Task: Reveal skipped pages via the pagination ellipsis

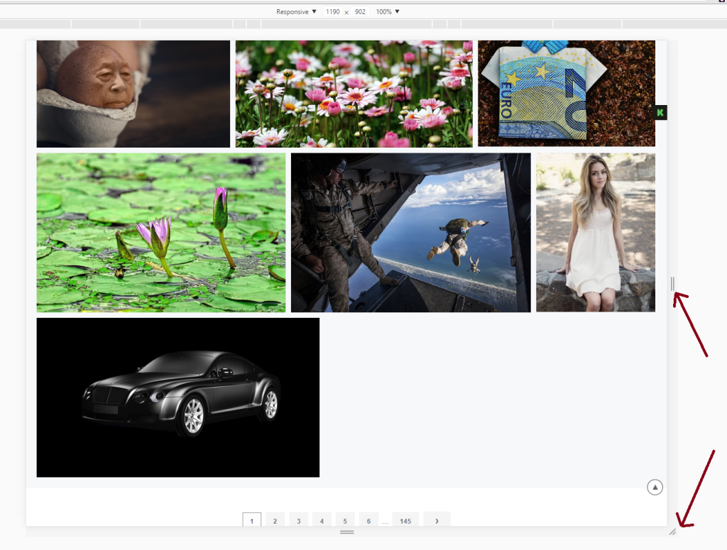Action: (386, 520)
